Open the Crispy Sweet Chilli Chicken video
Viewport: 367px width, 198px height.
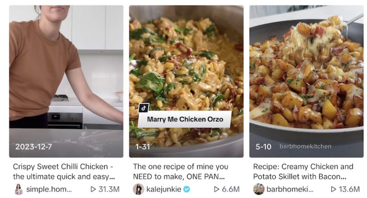click(66, 82)
